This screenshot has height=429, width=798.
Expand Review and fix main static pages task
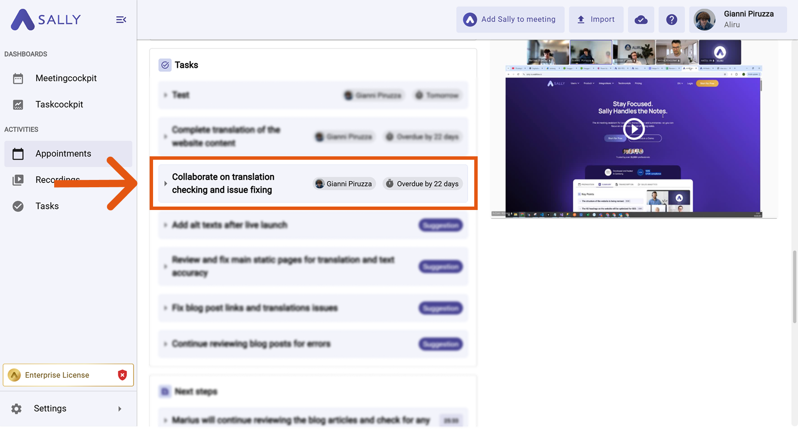coord(166,266)
